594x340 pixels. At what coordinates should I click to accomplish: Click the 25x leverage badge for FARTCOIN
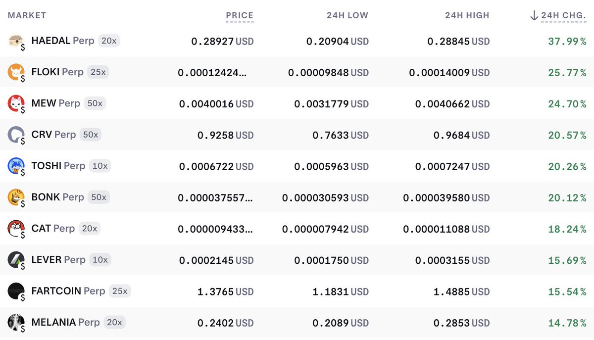(x=120, y=291)
